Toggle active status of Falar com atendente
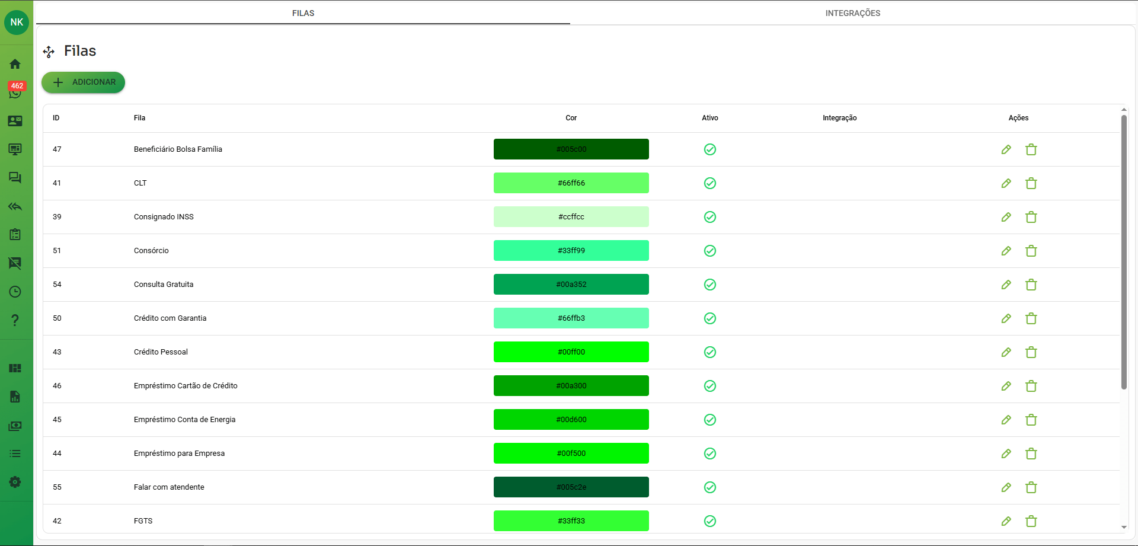The height and width of the screenshot is (546, 1138). [x=709, y=487]
